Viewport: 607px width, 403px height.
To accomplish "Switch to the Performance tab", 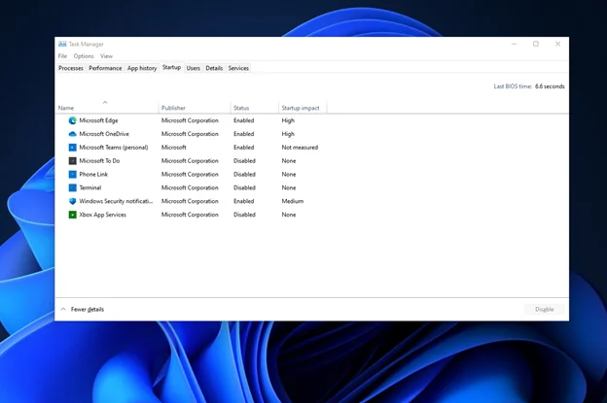I will (105, 68).
